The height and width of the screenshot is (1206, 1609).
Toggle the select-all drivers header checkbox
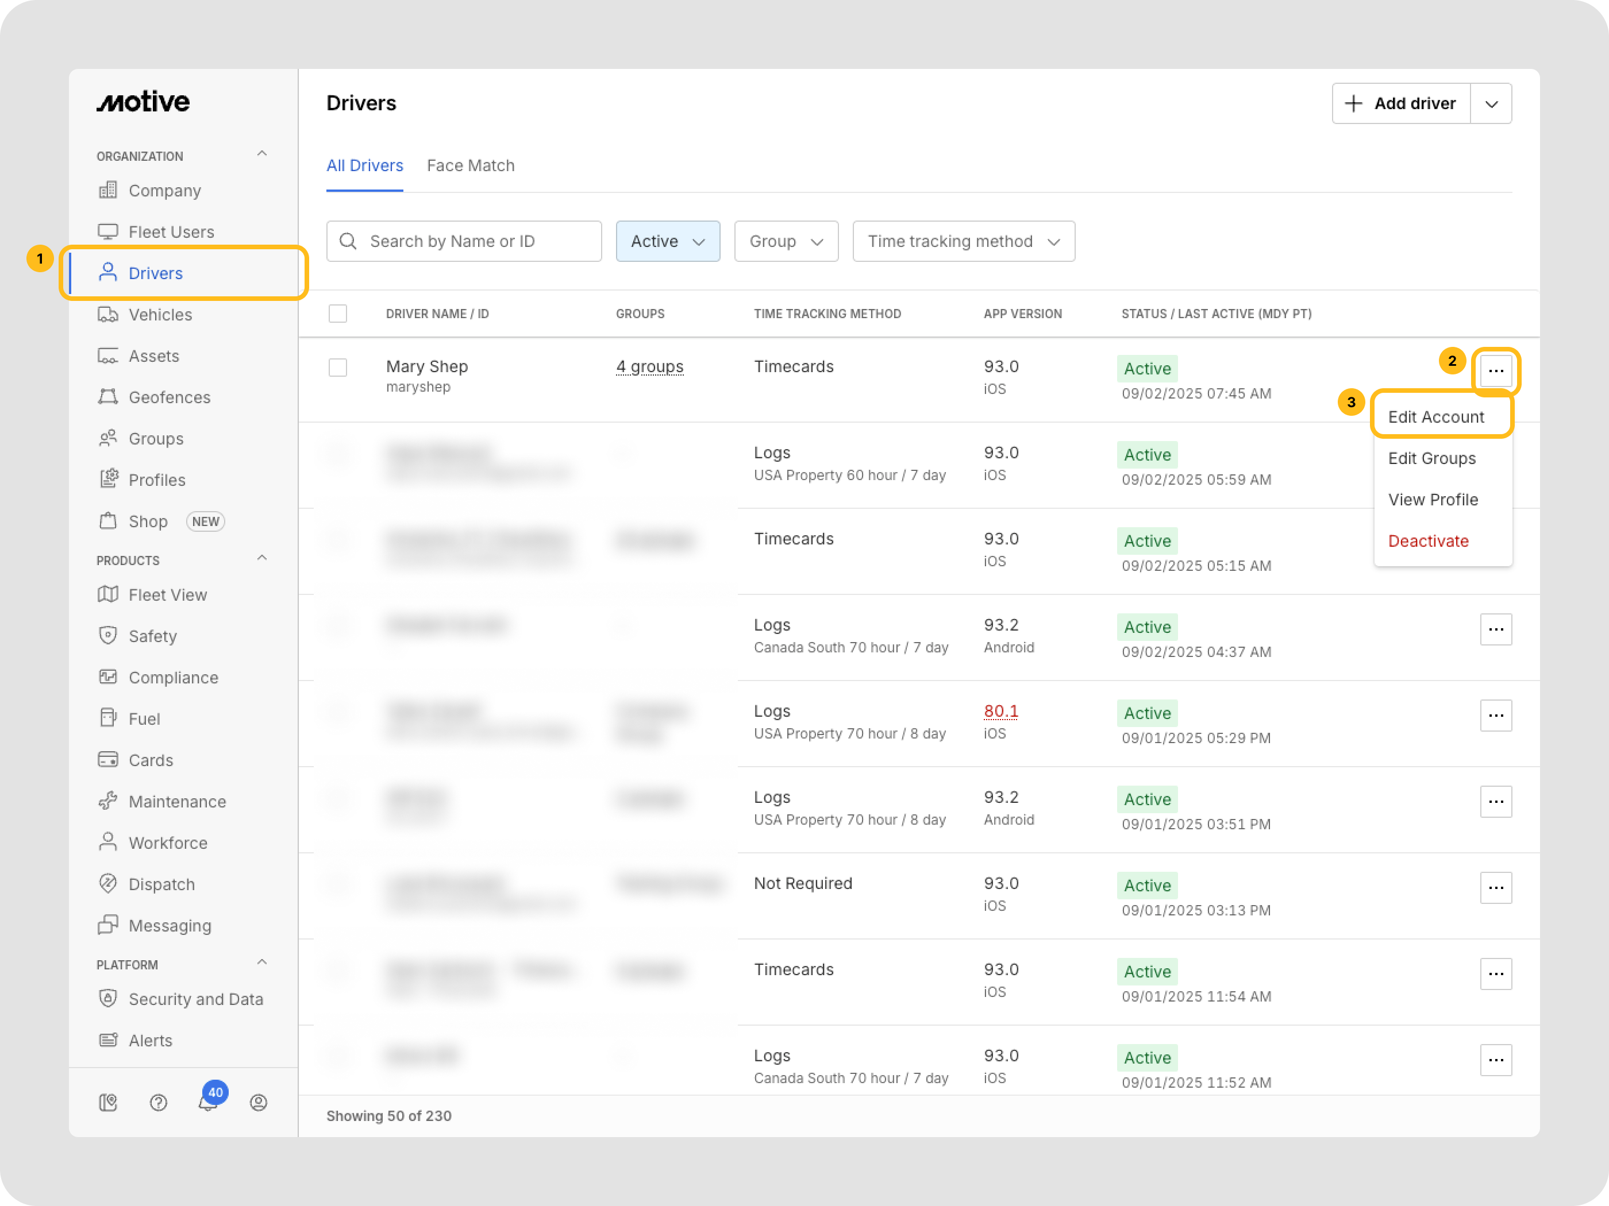[x=337, y=314]
